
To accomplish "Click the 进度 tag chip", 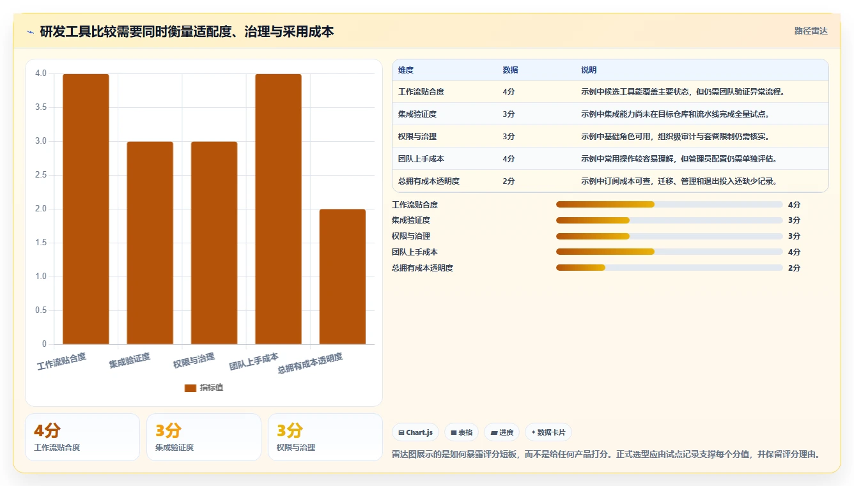I will click(502, 432).
